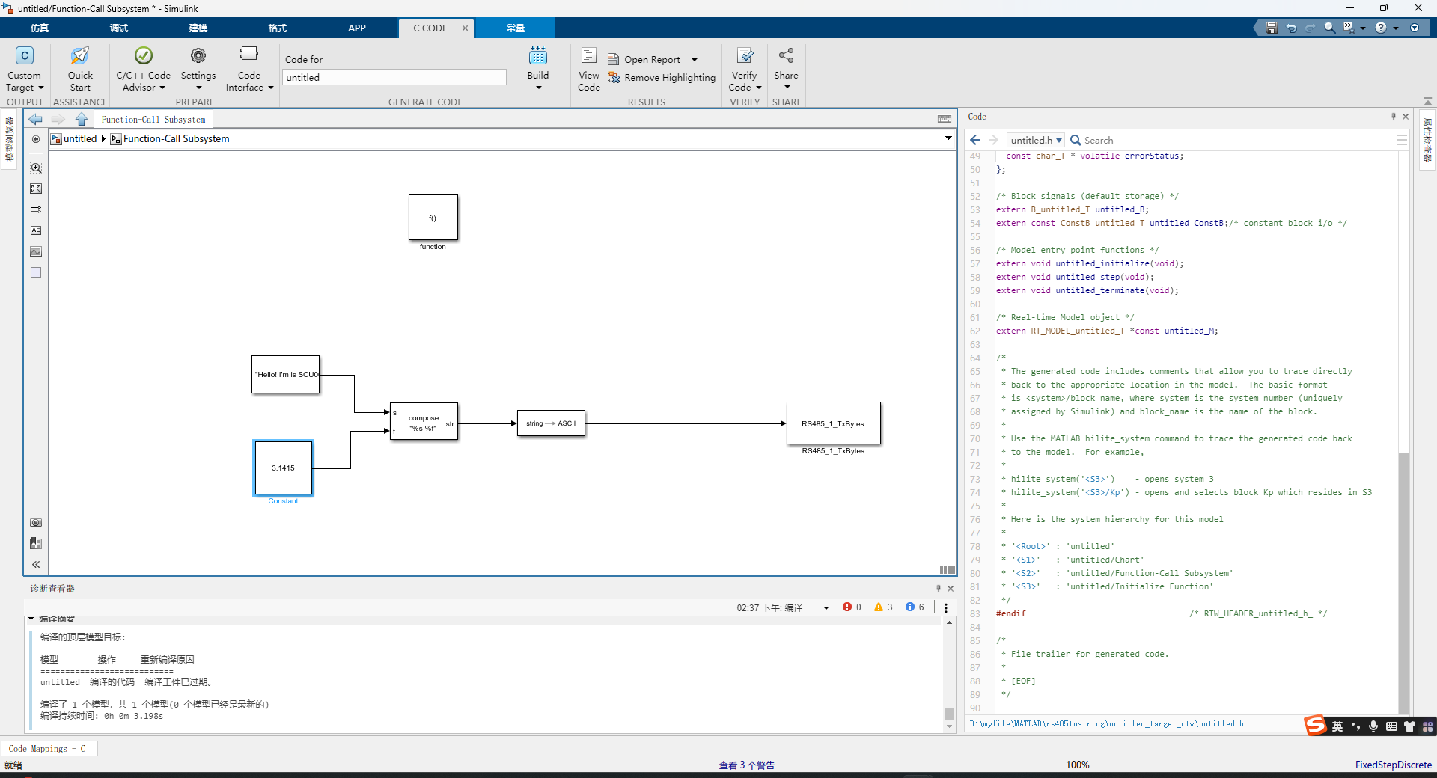The height and width of the screenshot is (778, 1437).
Task: Click the Build button
Action: pos(538,61)
